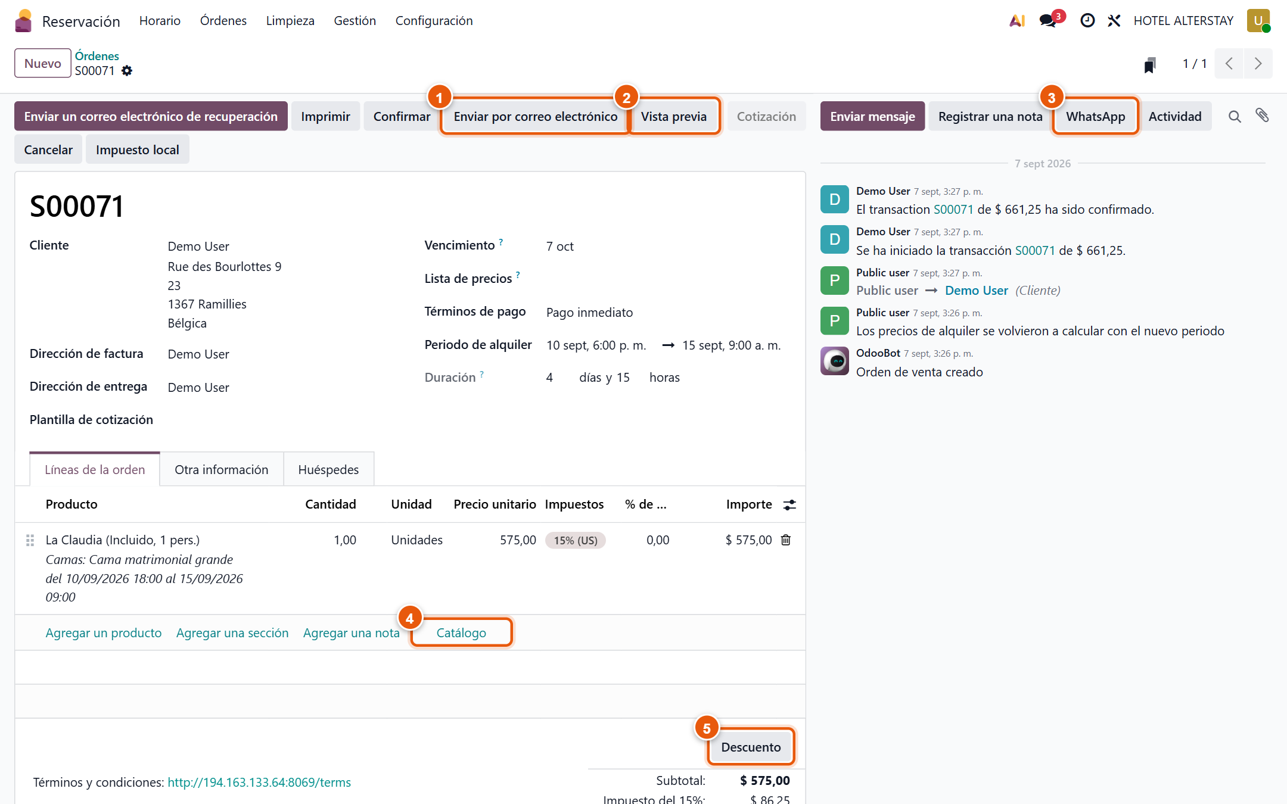Open the Gestión menu
This screenshot has width=1287, height=804.
(355, 21)
